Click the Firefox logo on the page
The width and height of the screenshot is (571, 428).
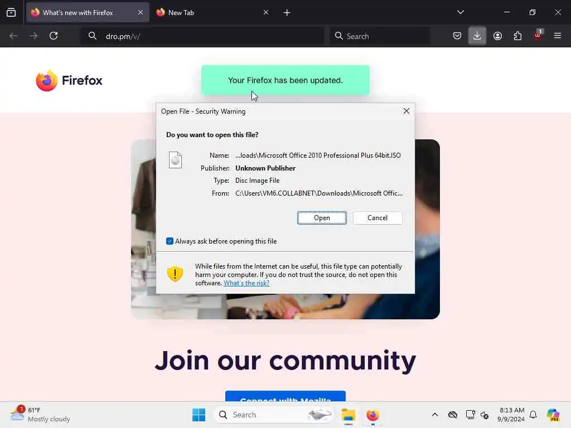[x=69, y=80]
